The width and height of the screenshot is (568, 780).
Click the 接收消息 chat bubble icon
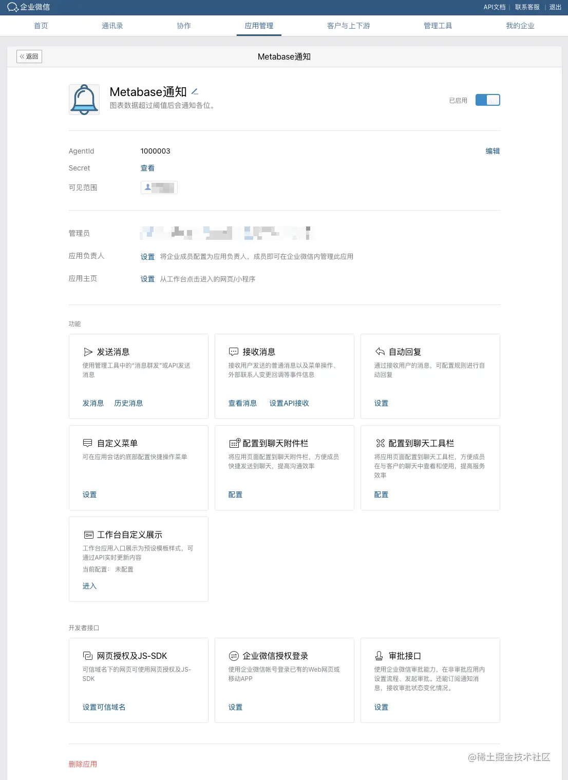(x=234, y=352)
